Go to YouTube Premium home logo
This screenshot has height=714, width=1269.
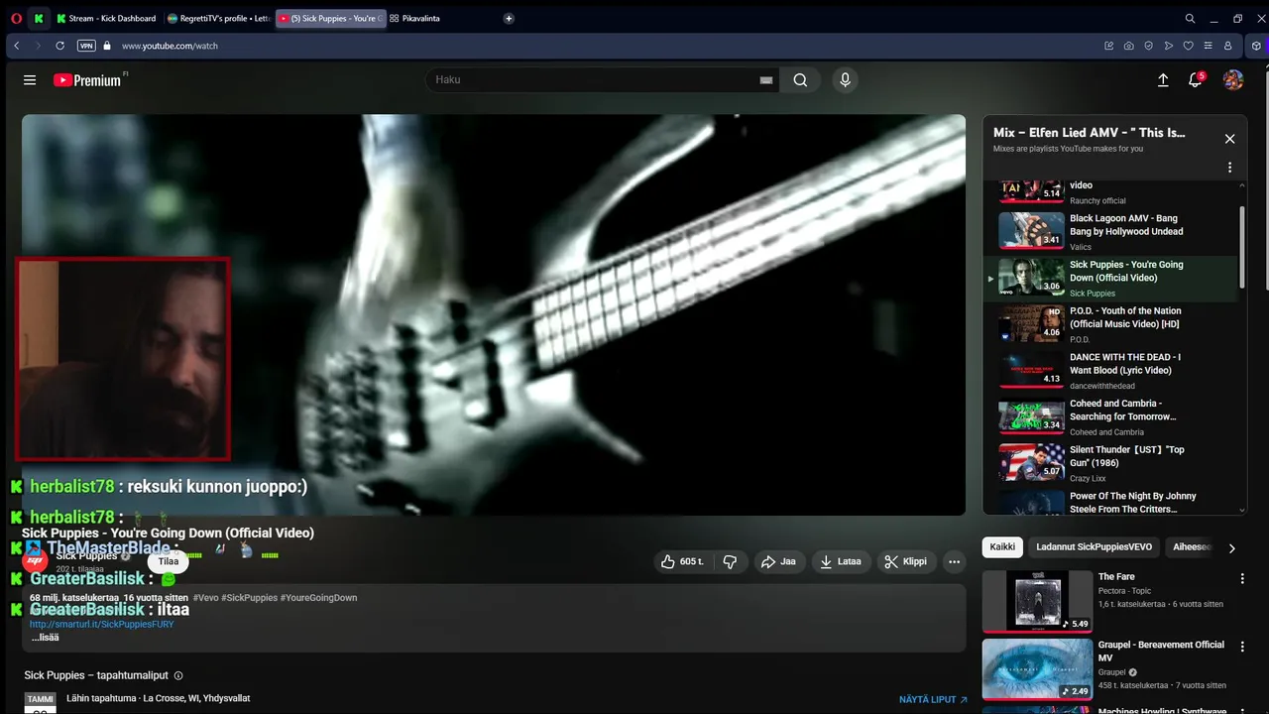pyautogui.click(x=87, y=80)
